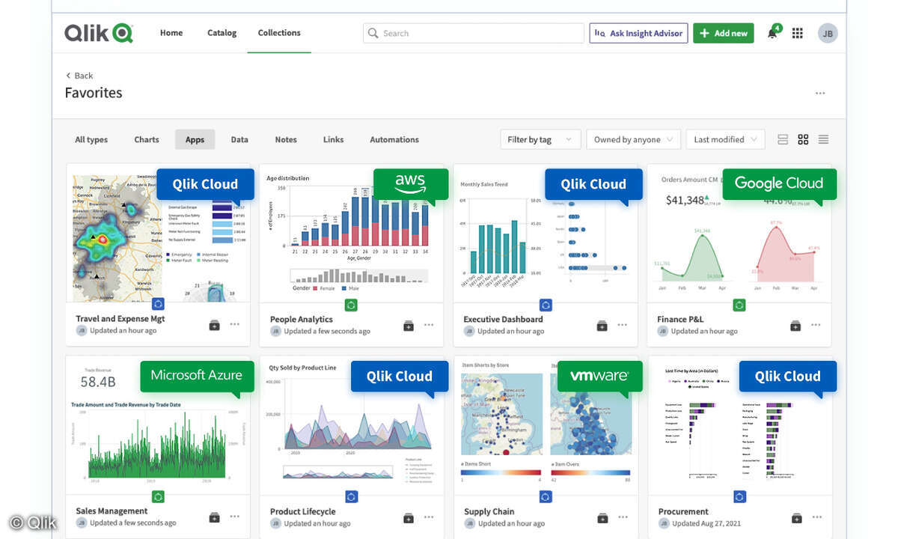Switch to grid view icon
The image size is (898, 539).
pos(803,139)
